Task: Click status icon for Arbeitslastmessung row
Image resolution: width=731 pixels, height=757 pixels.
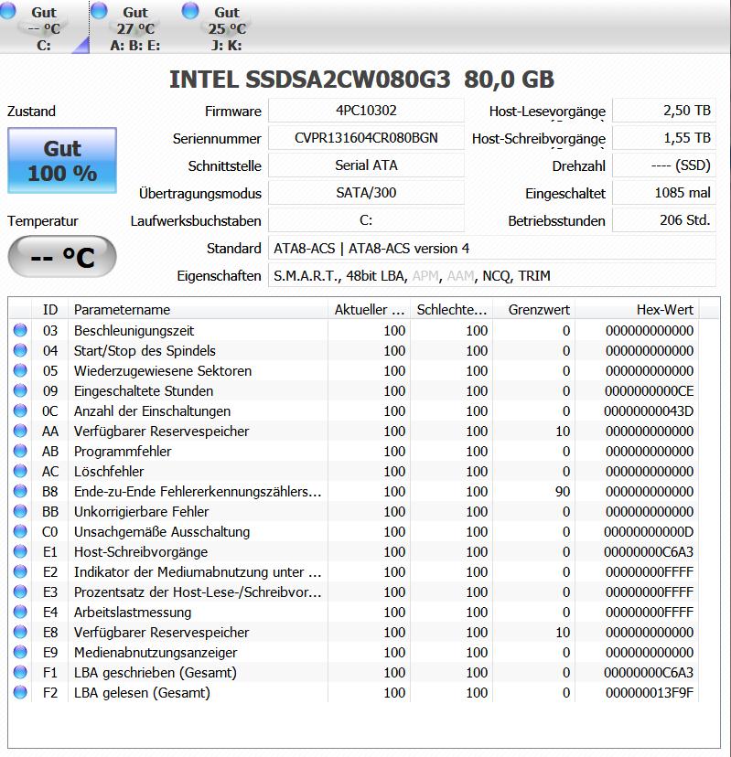Action: click(x=20, y=612)
